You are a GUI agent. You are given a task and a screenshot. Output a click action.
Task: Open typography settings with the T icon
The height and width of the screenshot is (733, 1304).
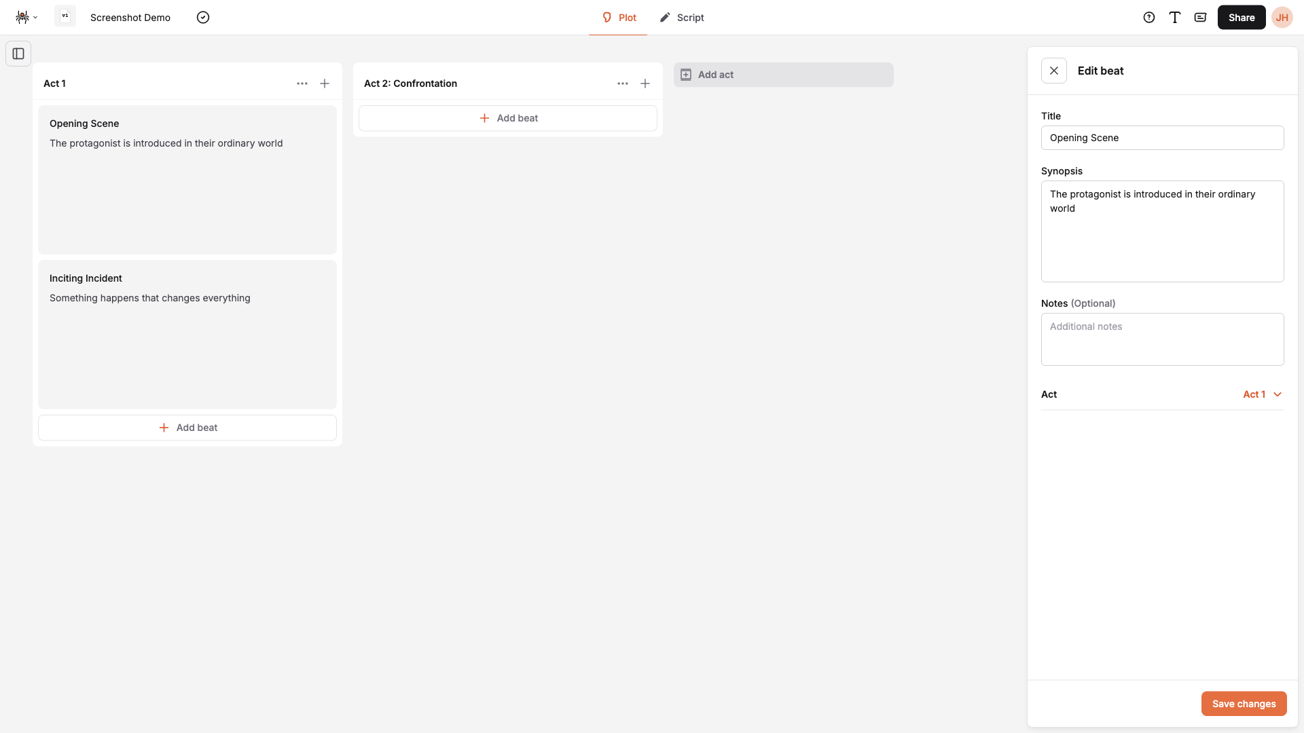click(x=1174, y=17)
